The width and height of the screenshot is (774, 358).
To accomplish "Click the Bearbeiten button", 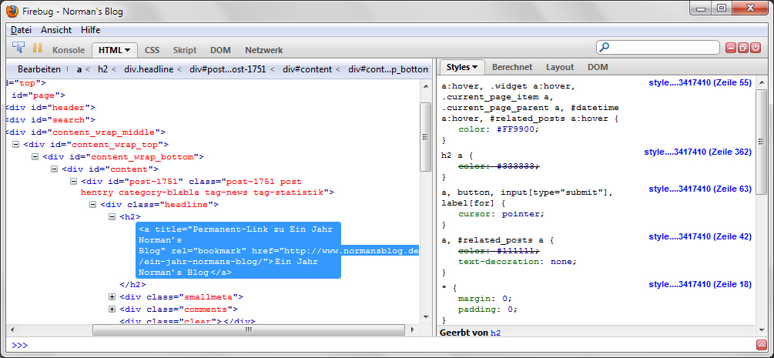I will pyautogui.click(x=39, y=69).
